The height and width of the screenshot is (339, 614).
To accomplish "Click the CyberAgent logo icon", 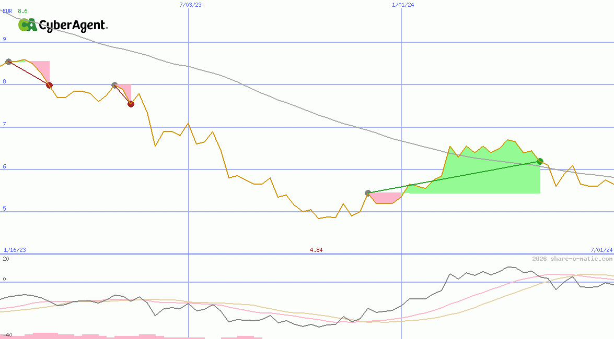I will click(x=27, y=25).
